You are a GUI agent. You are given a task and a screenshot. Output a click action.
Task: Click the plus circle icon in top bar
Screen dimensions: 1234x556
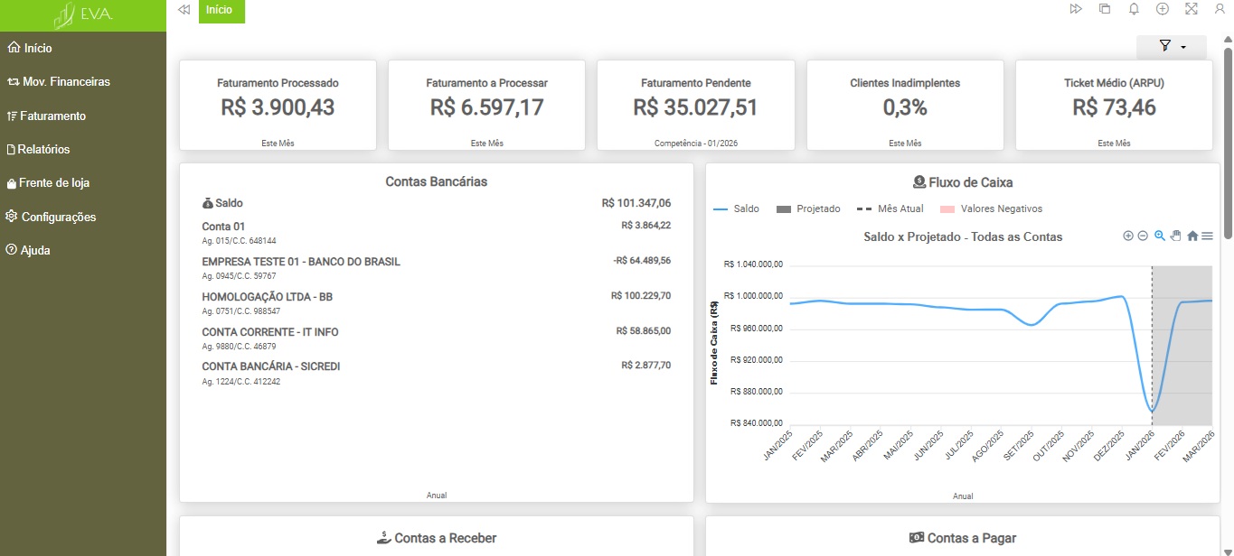pos(1163,9)
